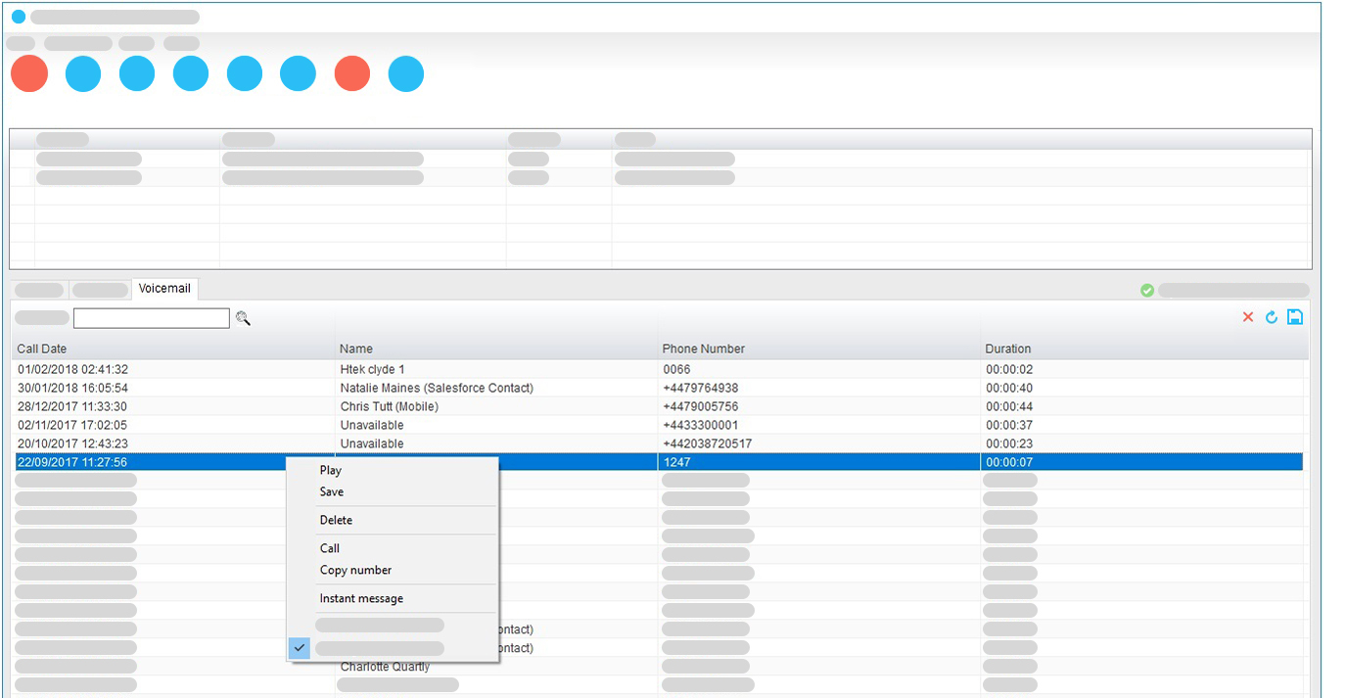1345x698 pixels.
Task: Click Unavailable in the +4433300001 row
Action: (372, 426)
